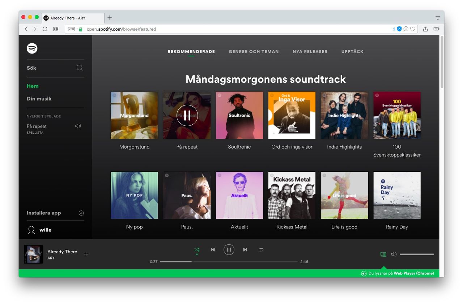Click the Kickass Metal title text

(292, 227)
